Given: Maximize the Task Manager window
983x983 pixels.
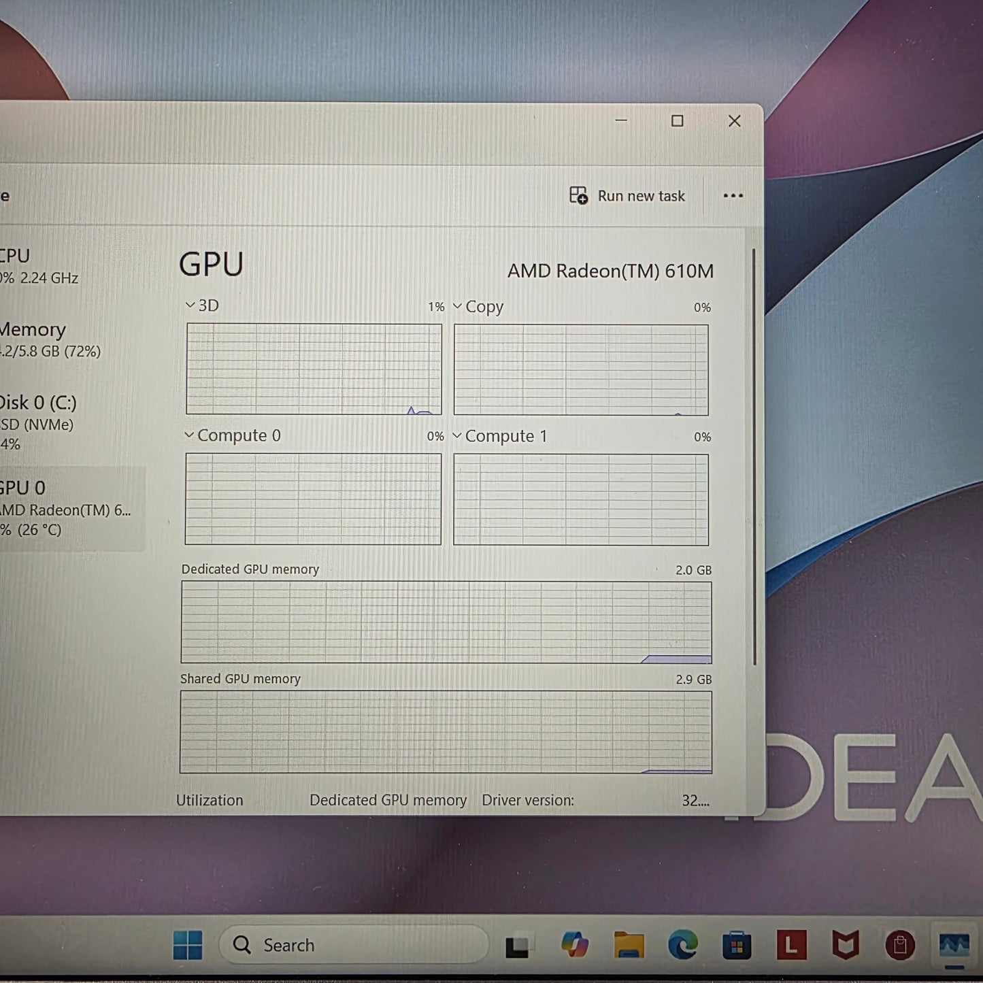Looking at the screenshot, I should coord(678,121).
